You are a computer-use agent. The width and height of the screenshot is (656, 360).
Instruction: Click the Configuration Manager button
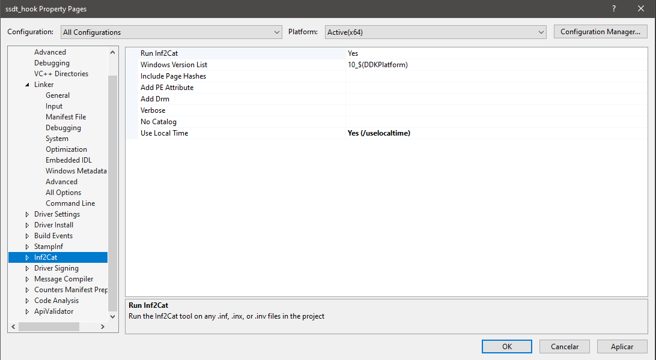click(600, 32)
